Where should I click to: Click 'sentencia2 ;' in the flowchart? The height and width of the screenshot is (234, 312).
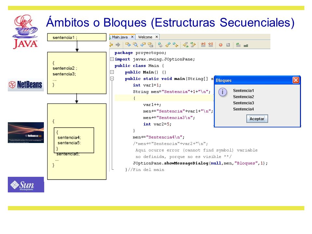pyautogui.click(x=65, y=68)
